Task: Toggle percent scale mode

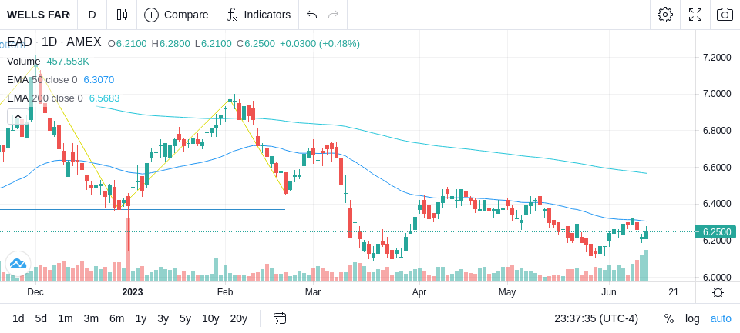Action: (669, 319)
